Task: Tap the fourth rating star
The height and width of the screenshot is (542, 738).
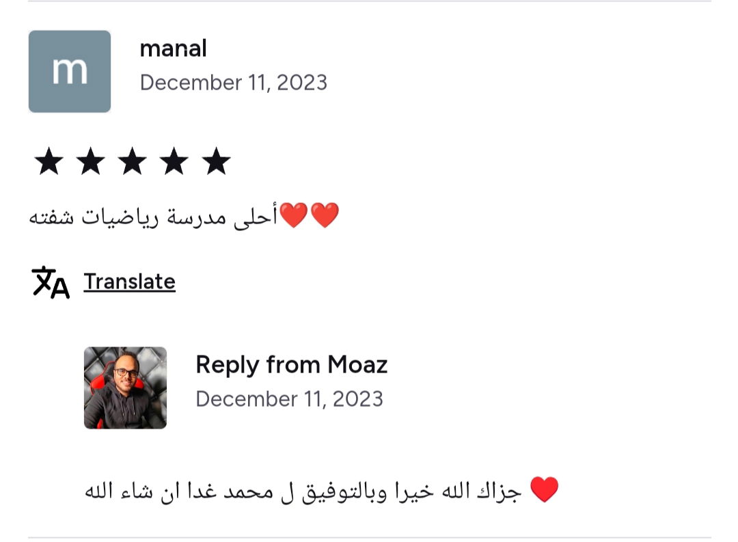Action: point(175,163)
